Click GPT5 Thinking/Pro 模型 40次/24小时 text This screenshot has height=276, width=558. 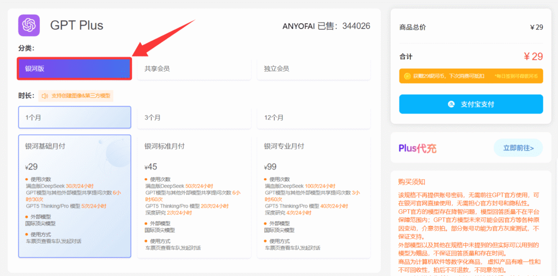tap(306, 206)
